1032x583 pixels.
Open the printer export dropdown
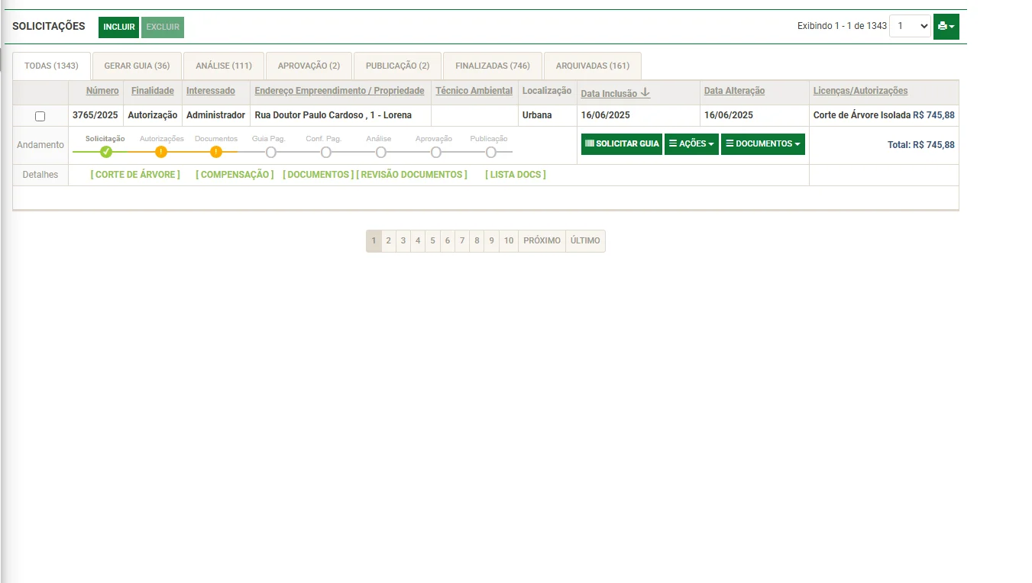[x=946, y=27]
